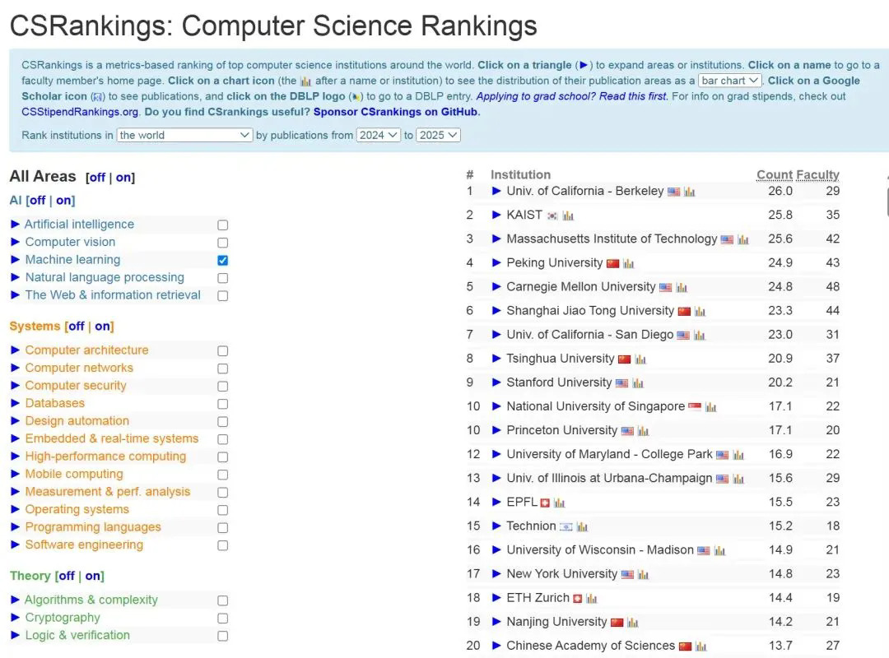889x658 pixels.
Task: Open the CSStipendRankings.org link
Action: point(80,112)
